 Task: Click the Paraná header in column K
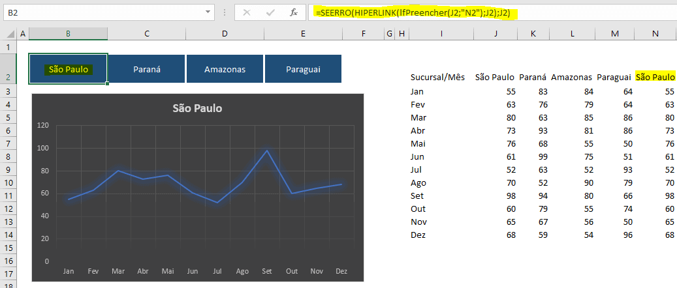click(x=533, y=77)
